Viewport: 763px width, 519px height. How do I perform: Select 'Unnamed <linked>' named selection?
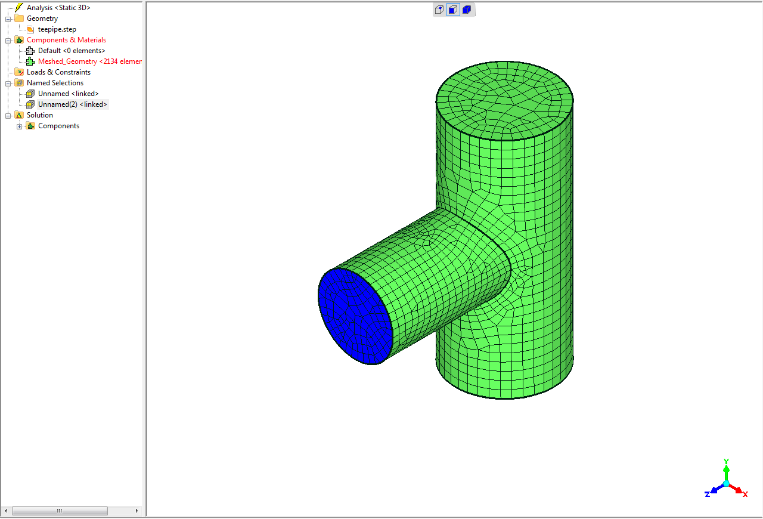pos(69,94)
